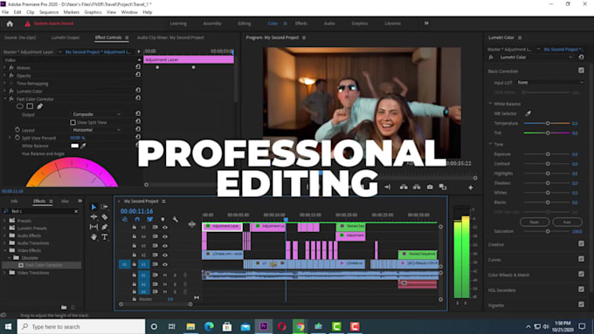Viewport: 594px width, 334px height.
Task: Collapse the White Balance section
Action: [x=490, y=103]
